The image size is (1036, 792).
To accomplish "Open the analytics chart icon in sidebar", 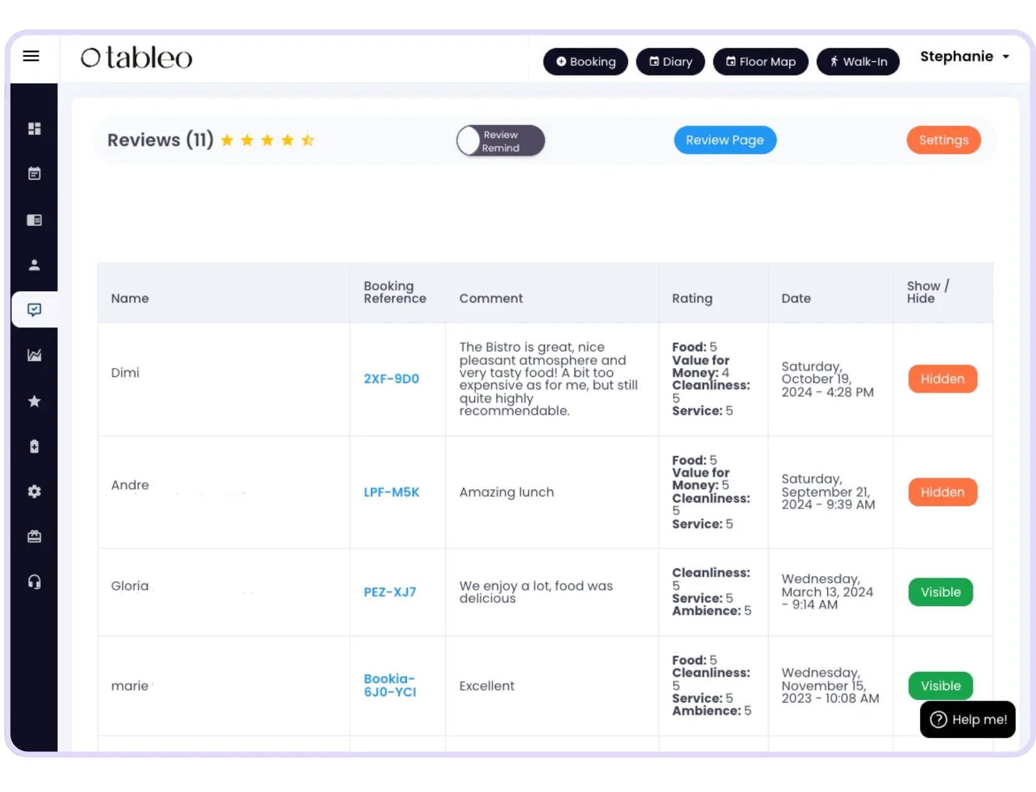I will (34, 355).
